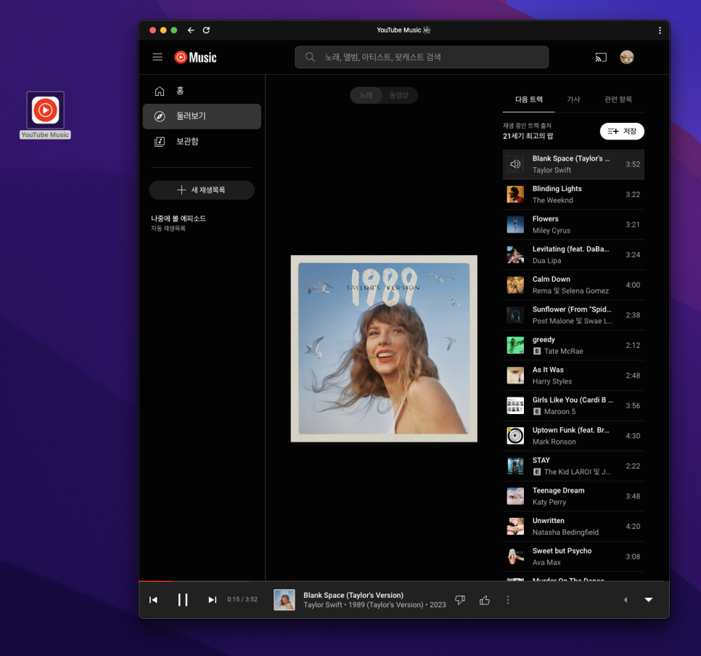Select Sweet but Psycho by Ava Max
This screenshot has width=701, height=656.
(x=573, y=556)
